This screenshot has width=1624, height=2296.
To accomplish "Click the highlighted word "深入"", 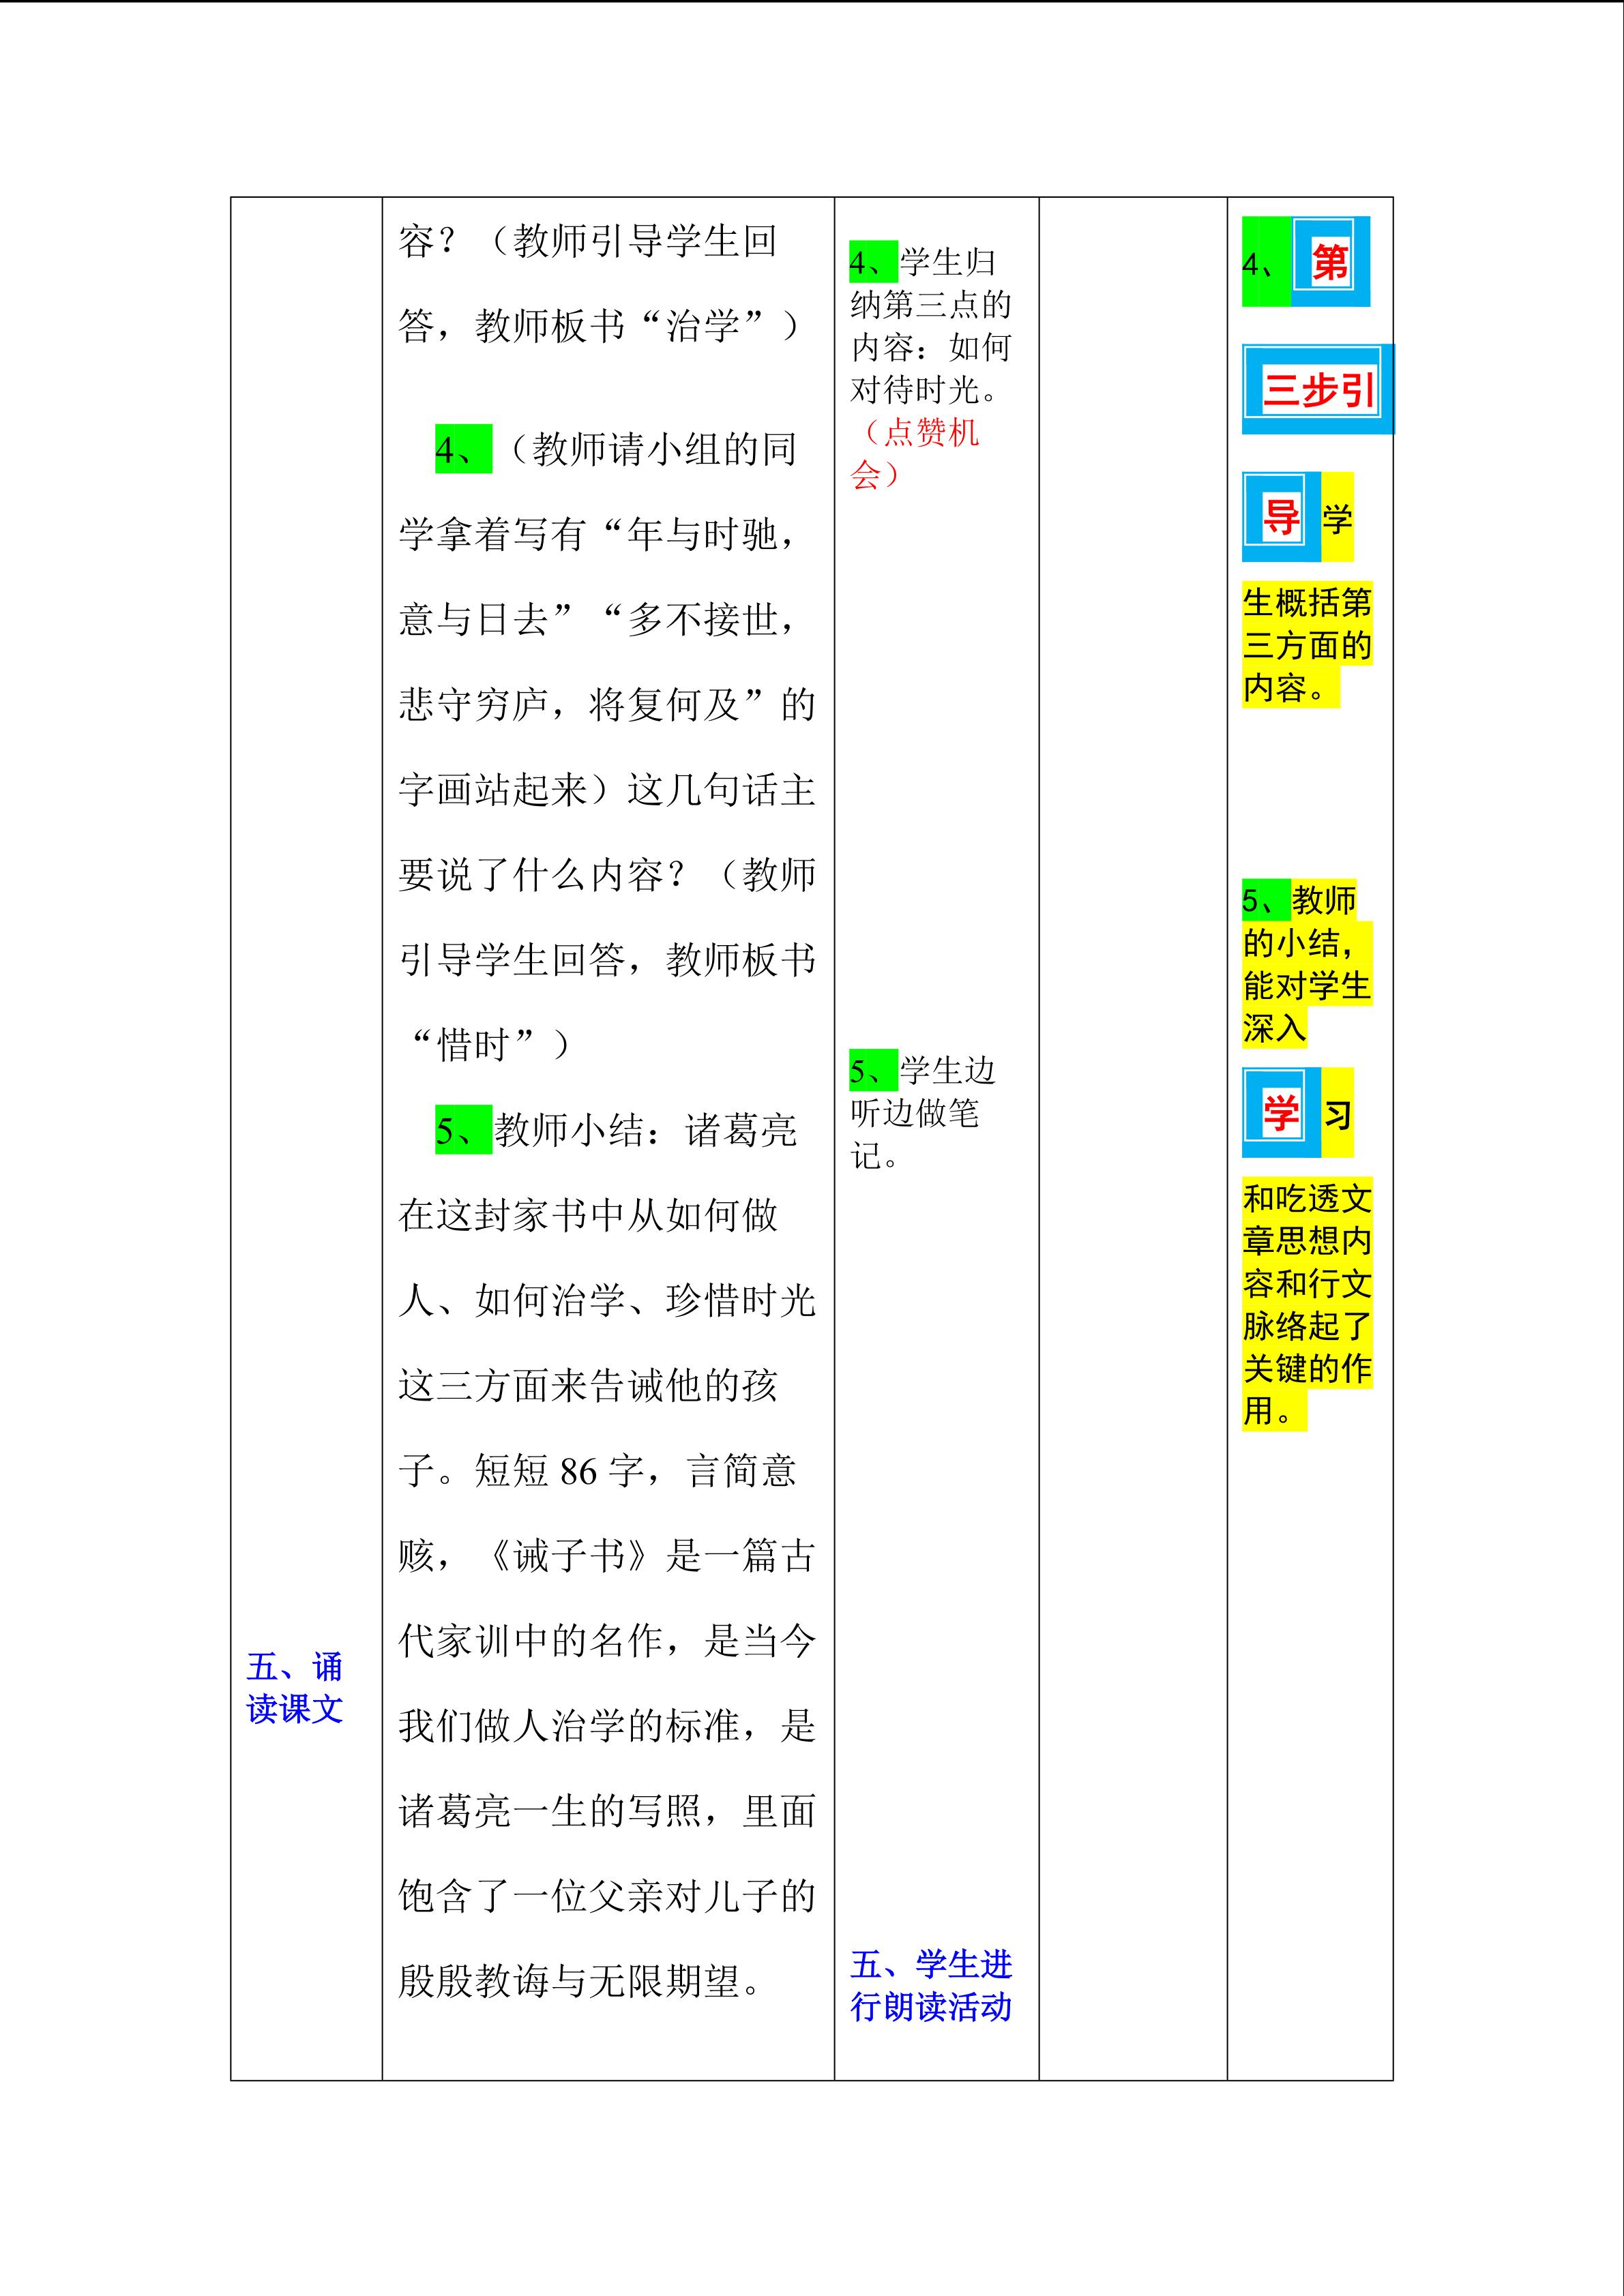I will (1274, 1027).
